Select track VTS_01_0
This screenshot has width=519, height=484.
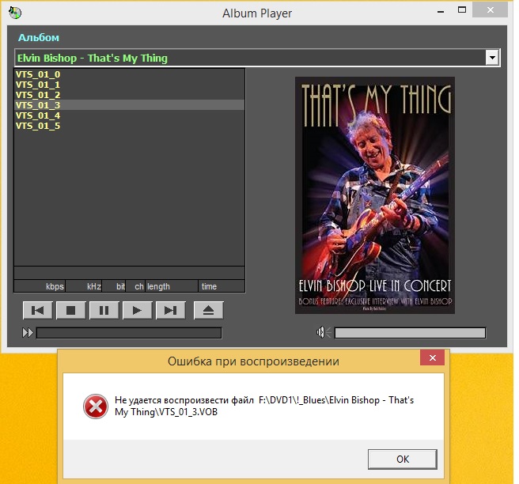coord(129,74)
